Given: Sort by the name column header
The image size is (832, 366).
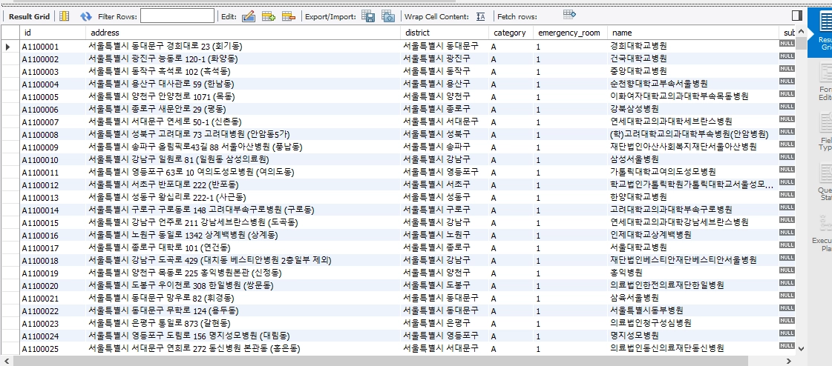Looking at the screenshot, I should (x=693, y=33).
